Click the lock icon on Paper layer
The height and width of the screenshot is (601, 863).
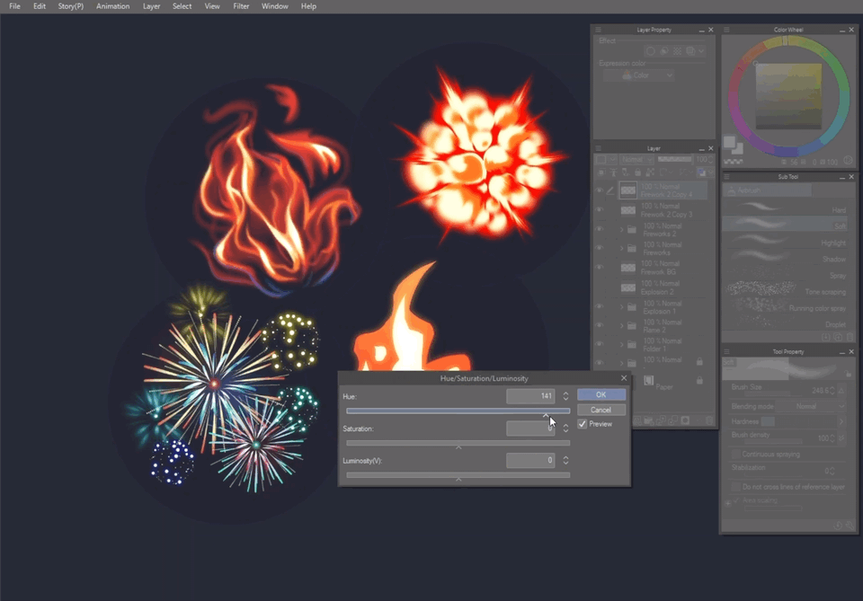(x=699, y=381)
